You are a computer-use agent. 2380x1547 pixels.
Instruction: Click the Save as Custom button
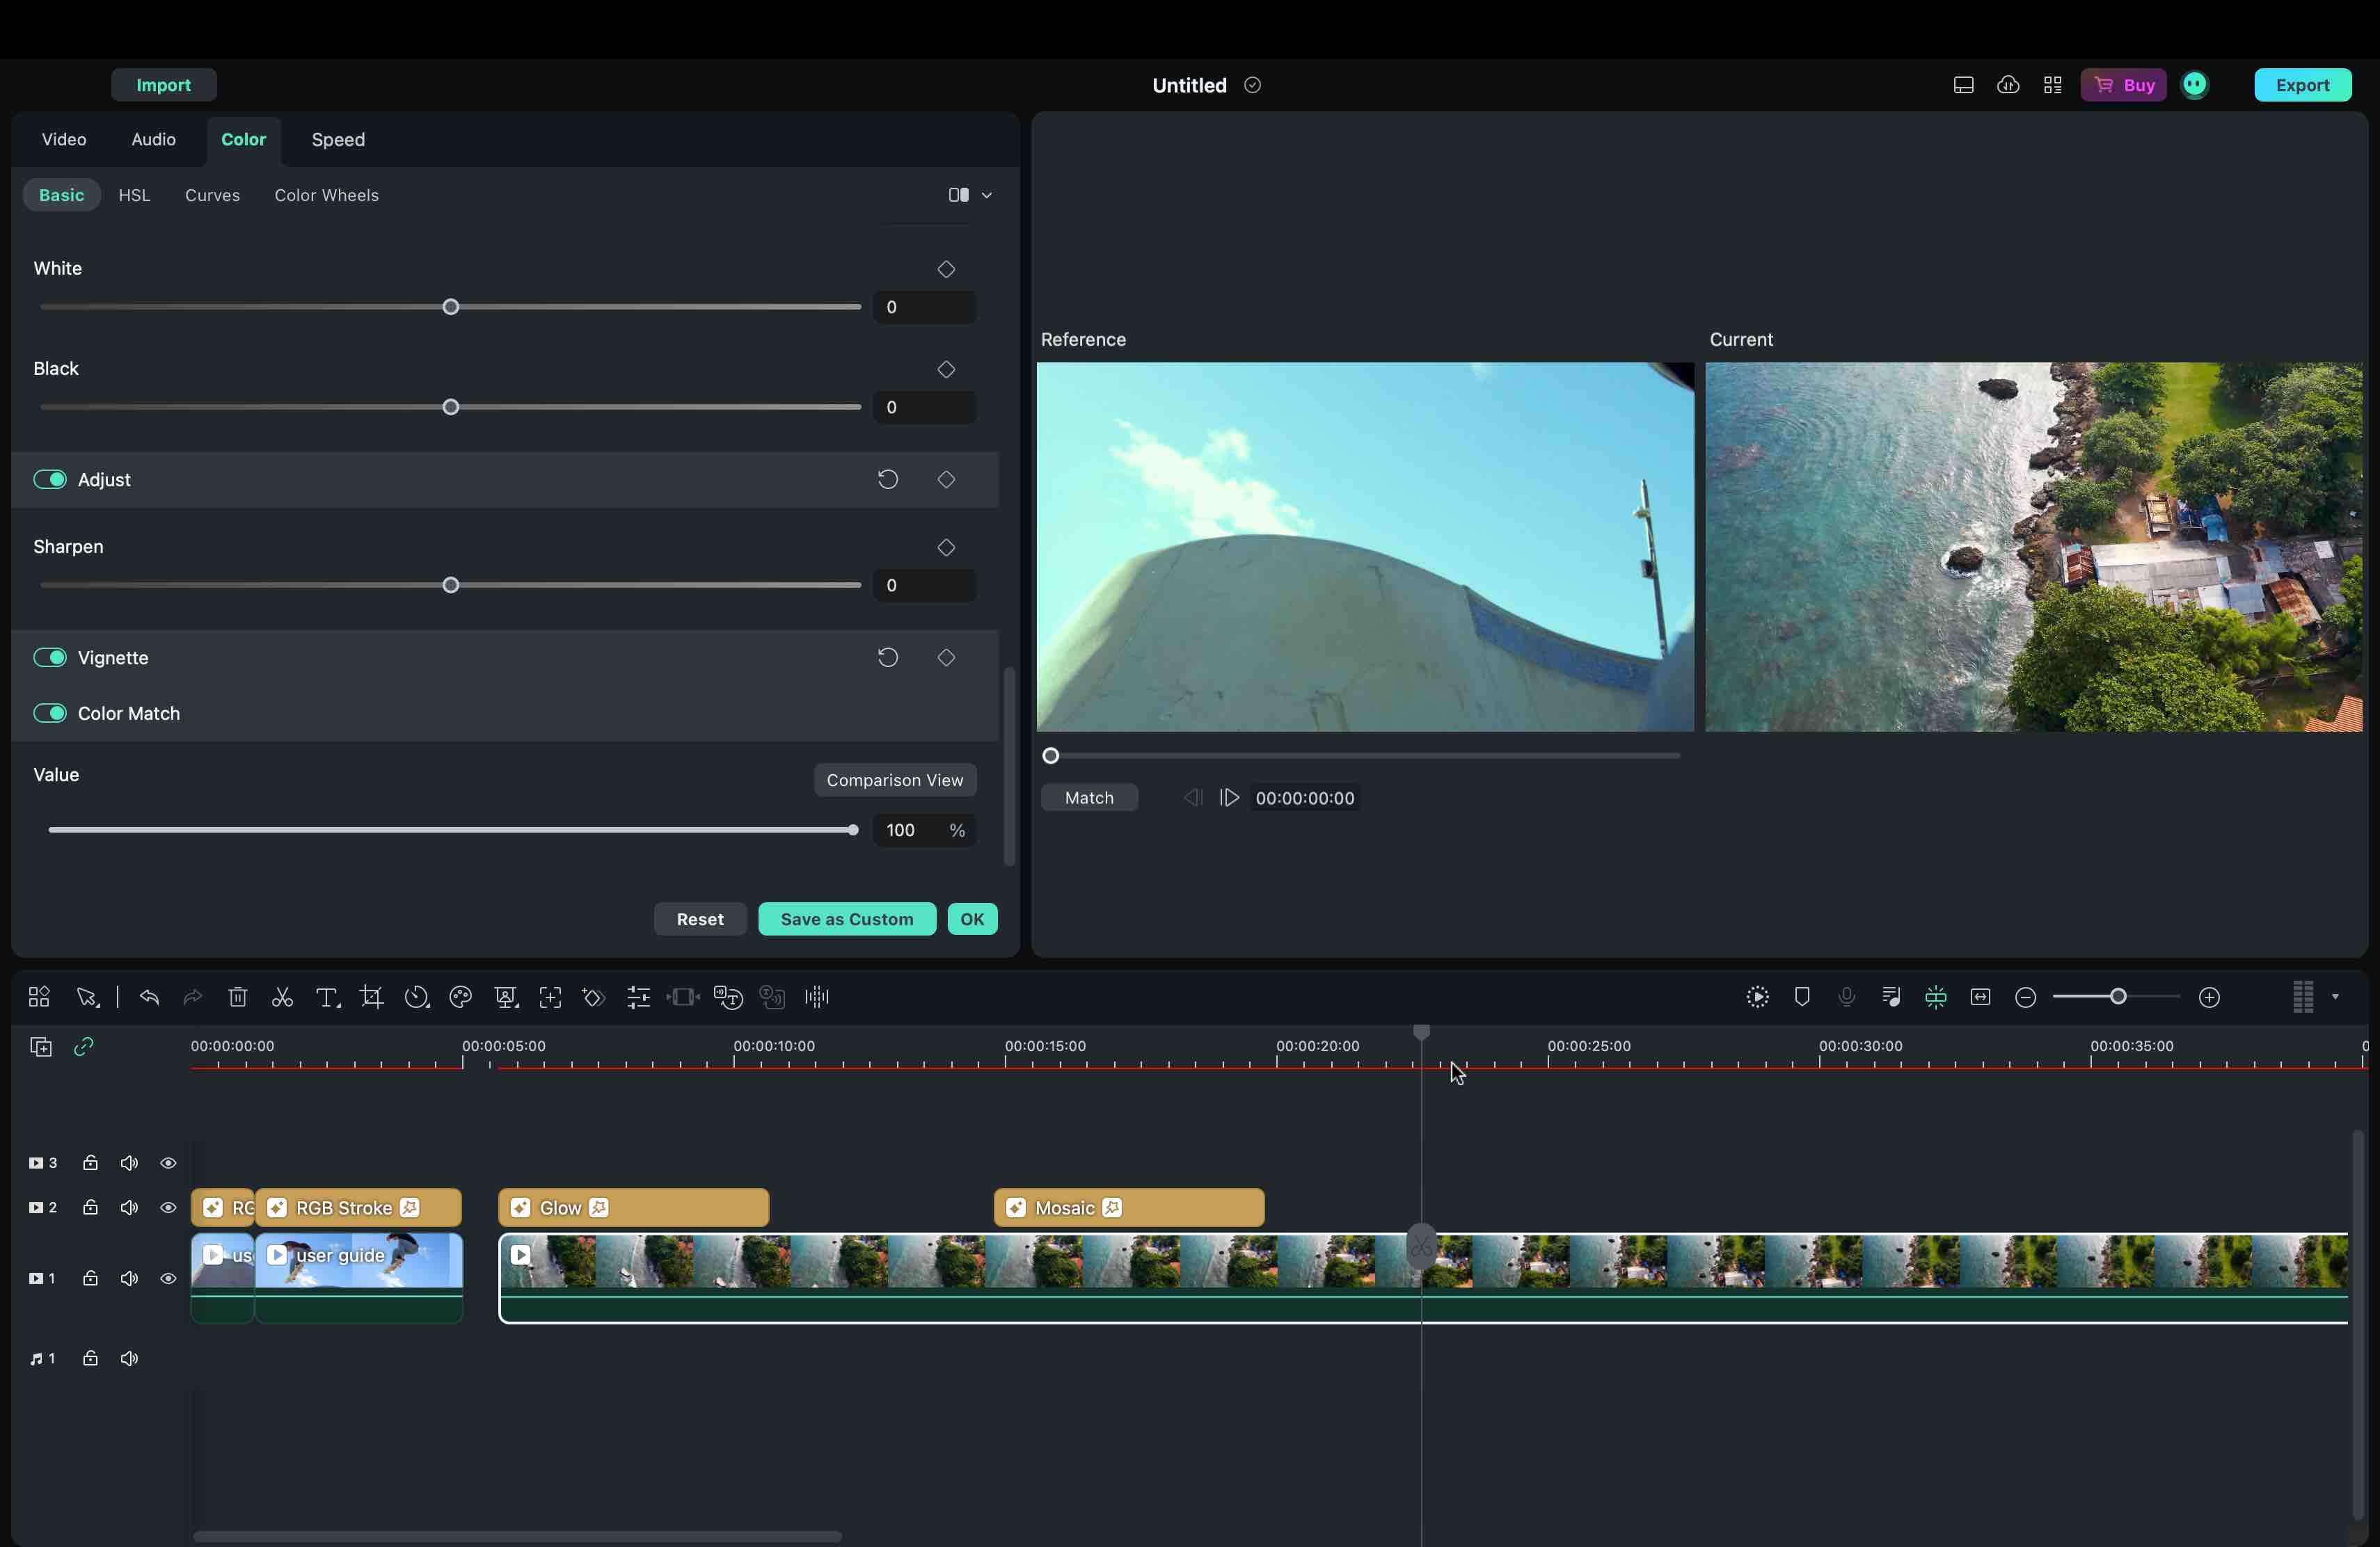click(x=847, y=918)
